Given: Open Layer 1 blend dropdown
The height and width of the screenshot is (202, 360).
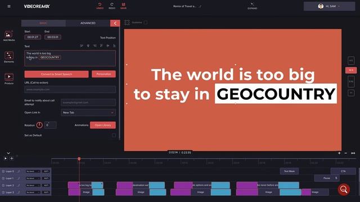Looking at the screenshot, I should (x=33, y=178).
